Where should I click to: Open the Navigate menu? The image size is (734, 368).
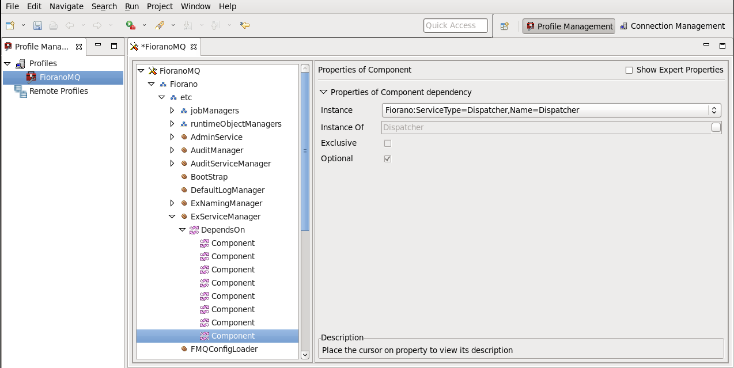tap(66, 6)
